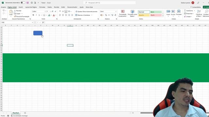Click the increase font size icon

[x=53, y=12]
